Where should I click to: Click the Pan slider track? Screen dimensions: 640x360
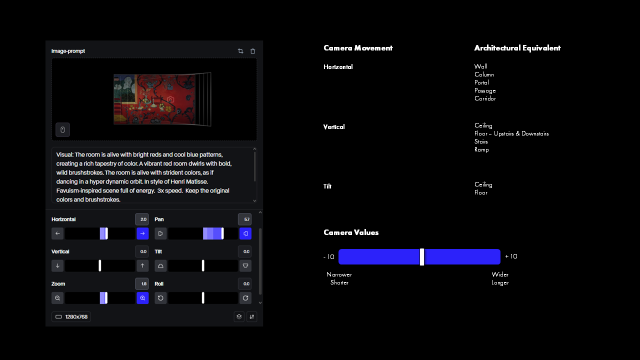(x=203, y=233)
